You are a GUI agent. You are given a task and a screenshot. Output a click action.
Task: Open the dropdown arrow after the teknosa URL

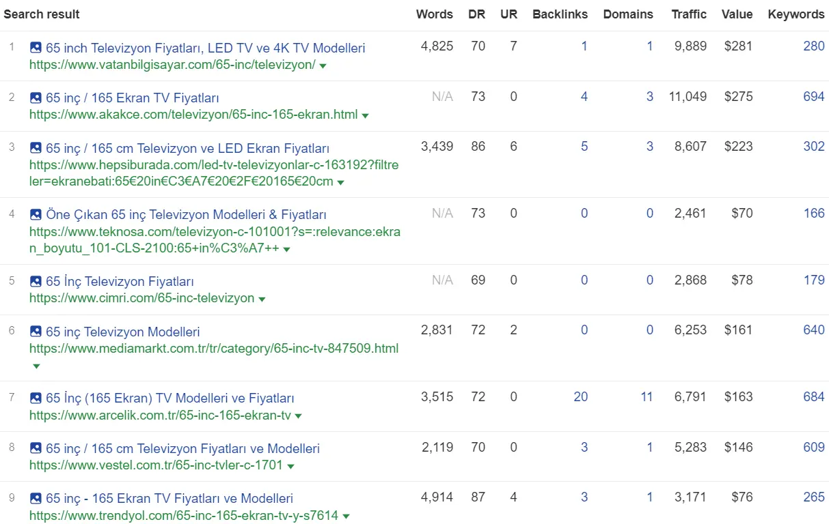coord(286,250)
